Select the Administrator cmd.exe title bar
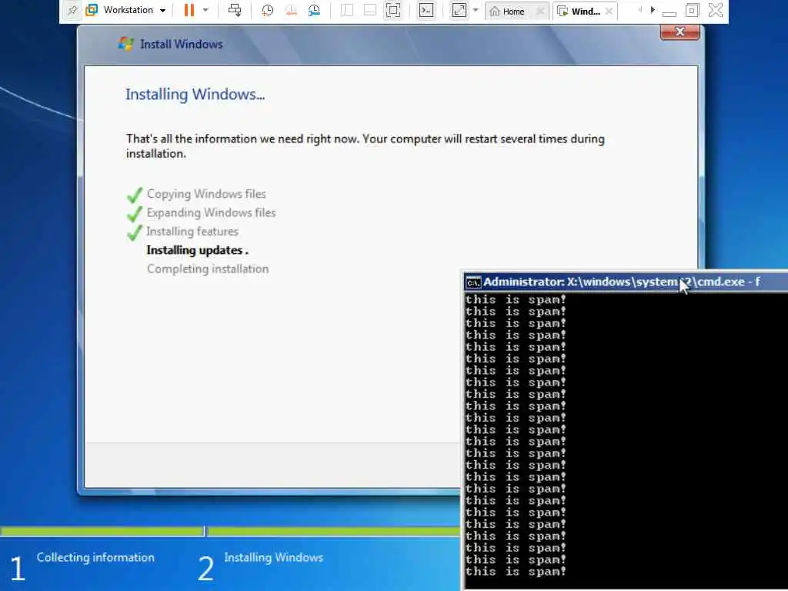 tap(625, 282)
